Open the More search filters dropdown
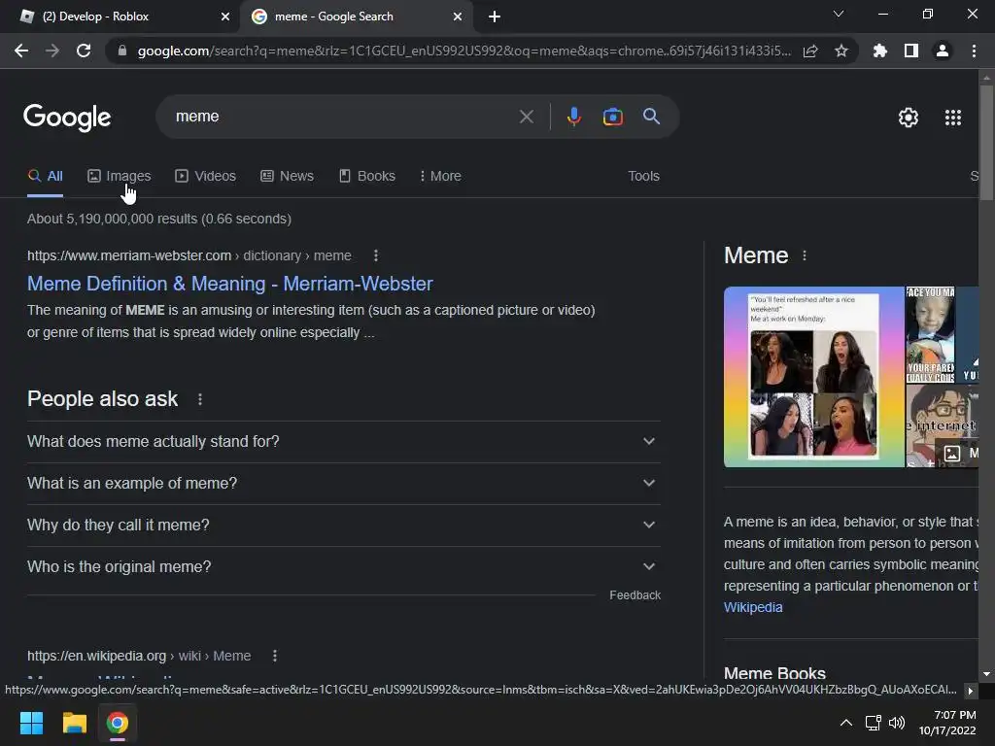This screenshot has width=995, height=746. [440, 176]
